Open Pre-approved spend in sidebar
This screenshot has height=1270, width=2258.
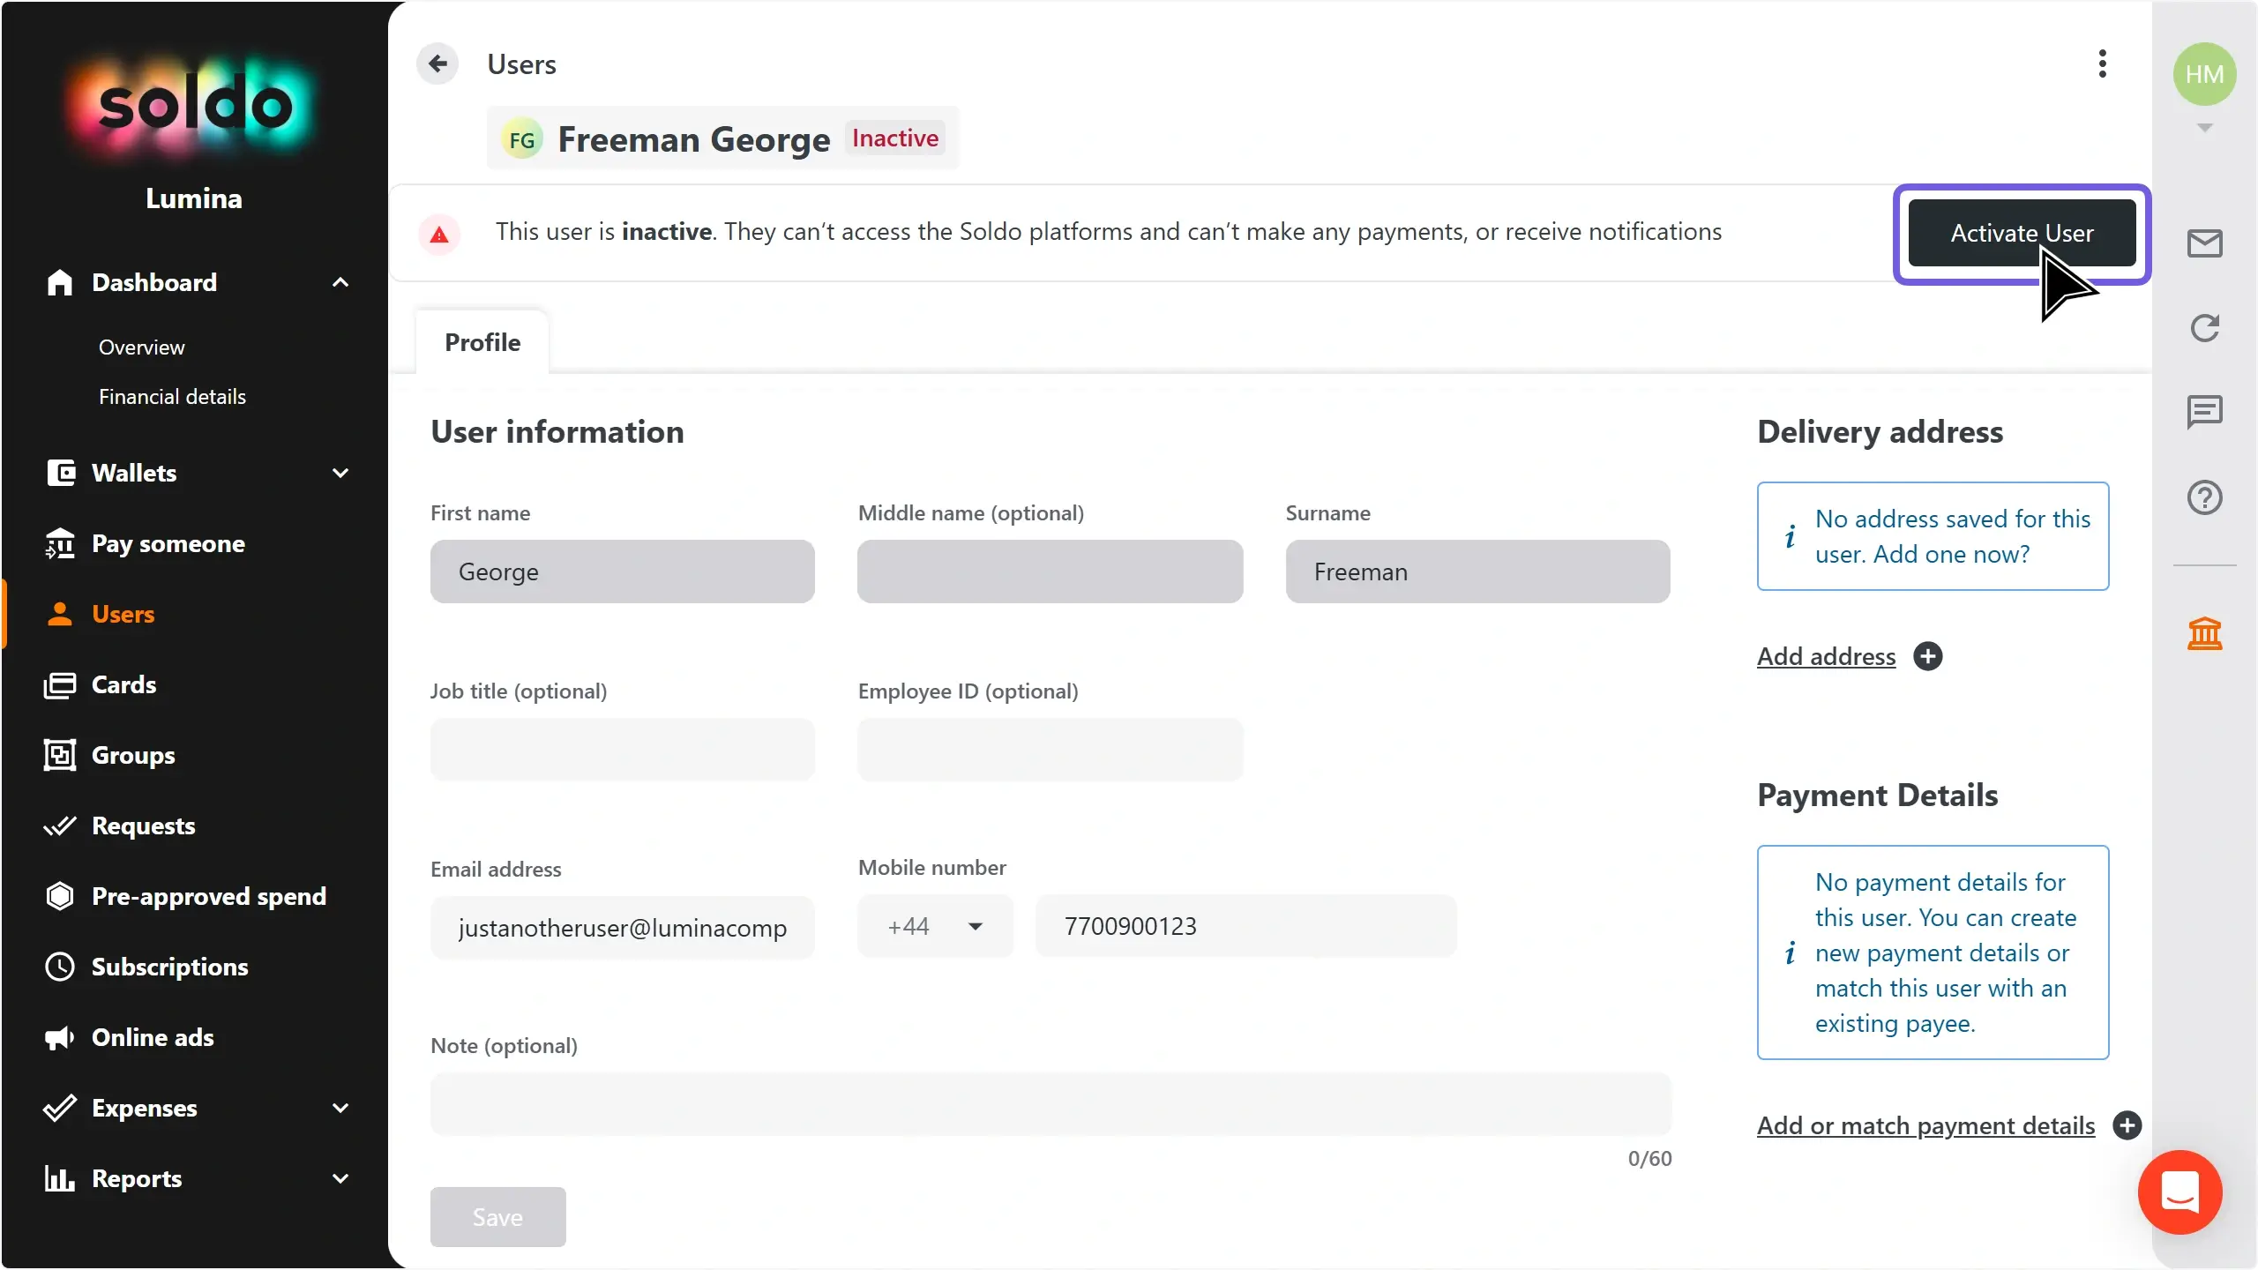click(208, 896)
